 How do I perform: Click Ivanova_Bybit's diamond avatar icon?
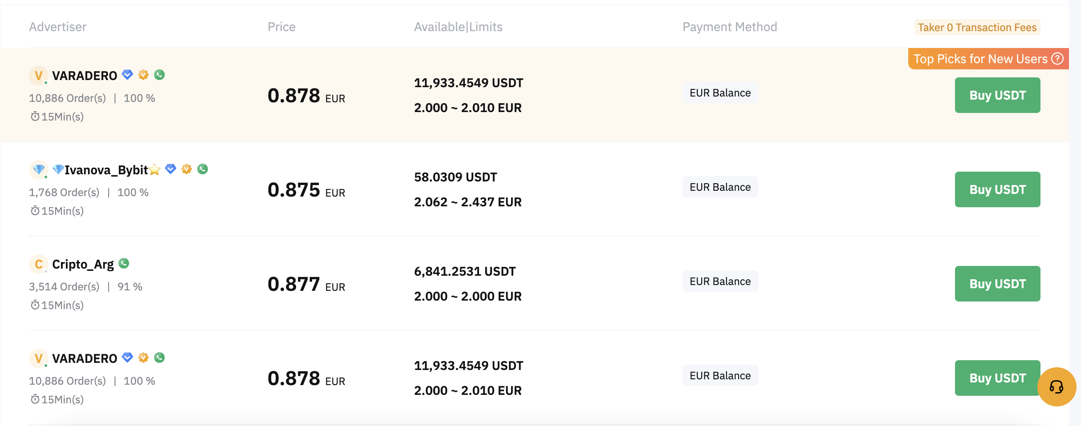(39, 169)
